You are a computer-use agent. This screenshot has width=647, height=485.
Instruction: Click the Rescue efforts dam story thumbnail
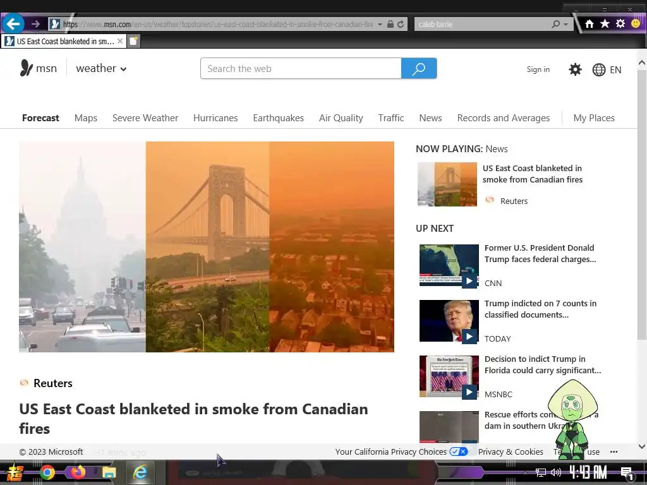click(x=449, y=427)
